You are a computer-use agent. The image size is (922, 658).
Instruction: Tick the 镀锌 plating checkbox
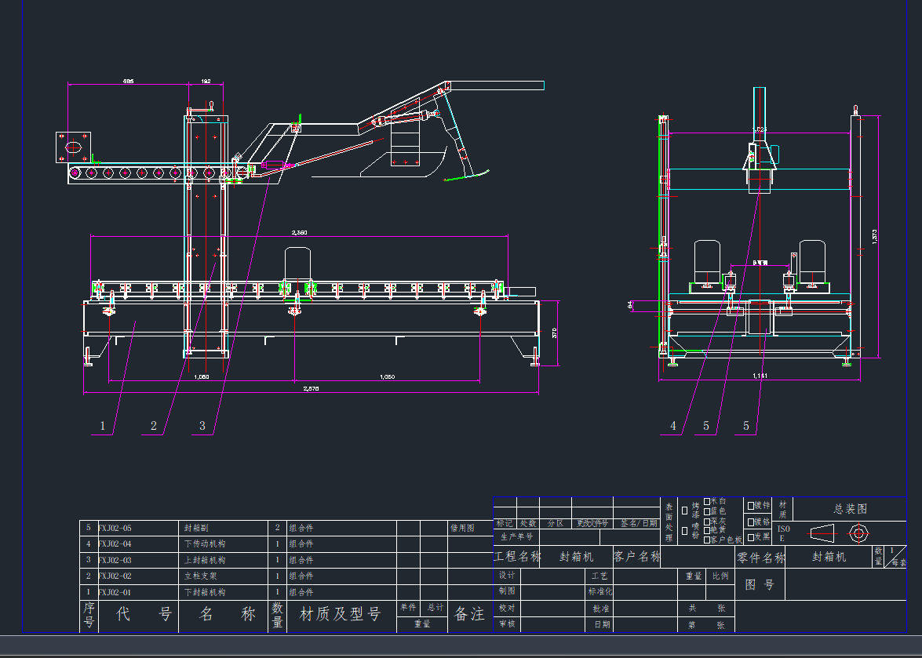pos(751,506)
